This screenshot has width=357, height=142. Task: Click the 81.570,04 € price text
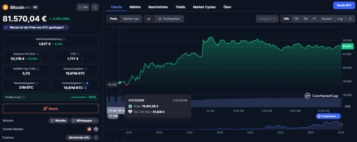pyautogui.click(x=25, y=19)
